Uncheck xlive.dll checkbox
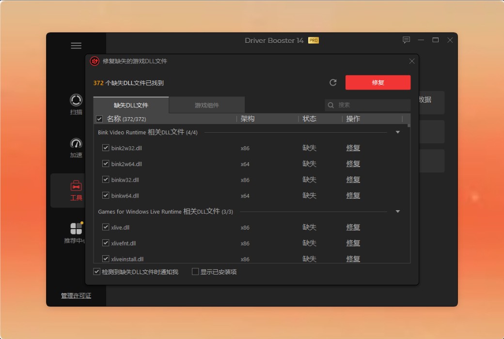 pos(106,227)
